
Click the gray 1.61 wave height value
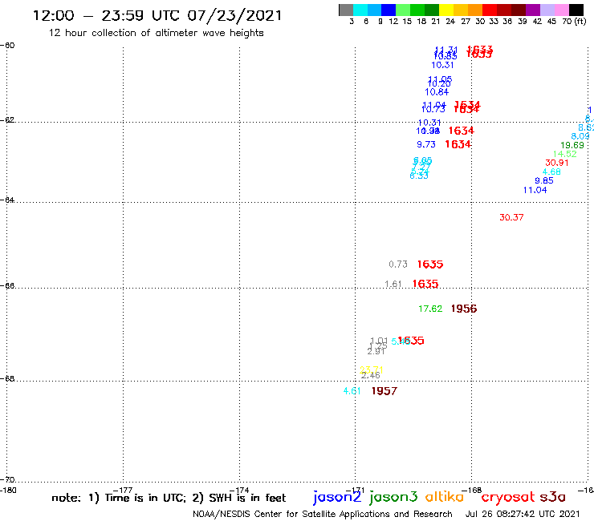tap(393, 284)
